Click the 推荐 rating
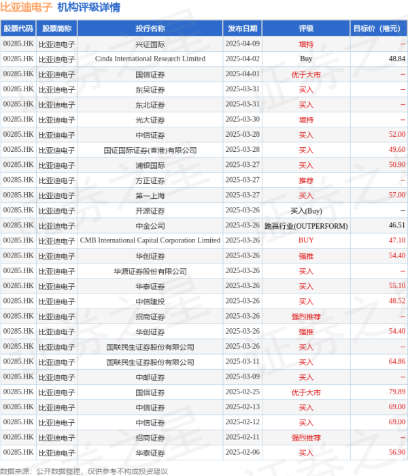408x476 pixels. point(306,180)
